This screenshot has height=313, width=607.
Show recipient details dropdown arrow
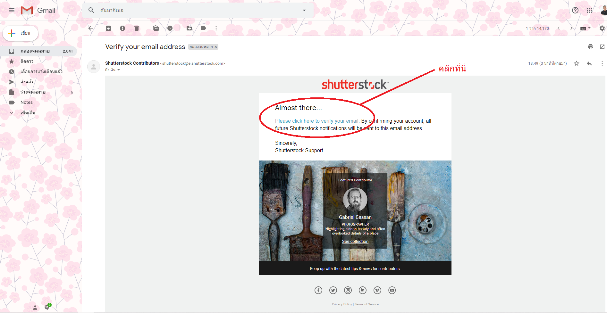click(119, 70)
